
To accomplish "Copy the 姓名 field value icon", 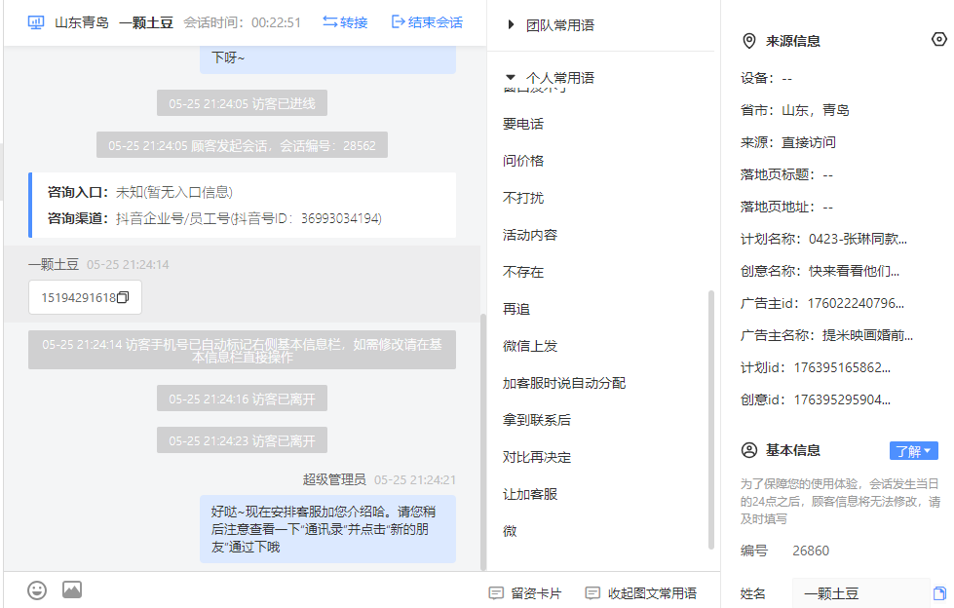I will pyautogui.click(x=939, y=593).
